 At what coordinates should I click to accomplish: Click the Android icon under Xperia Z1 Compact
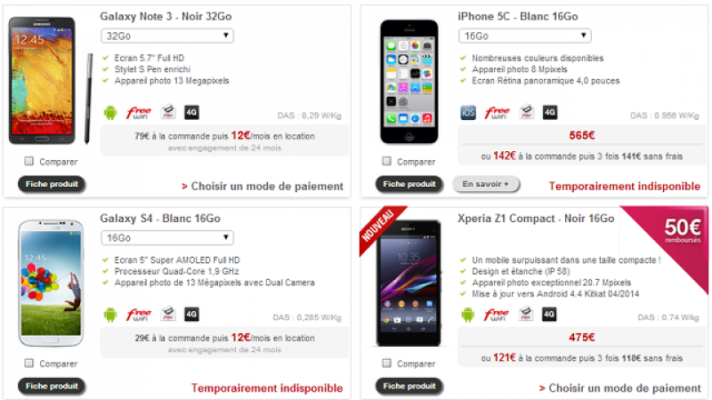[468, 315]
